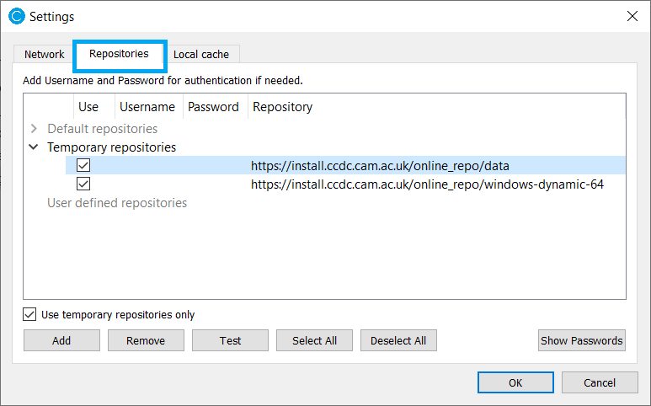Switch to the Network tab
Screen dimensions: 651x406
[x=44, y=54]
